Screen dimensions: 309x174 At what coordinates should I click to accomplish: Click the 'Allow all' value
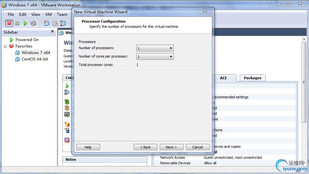[210, 163]
